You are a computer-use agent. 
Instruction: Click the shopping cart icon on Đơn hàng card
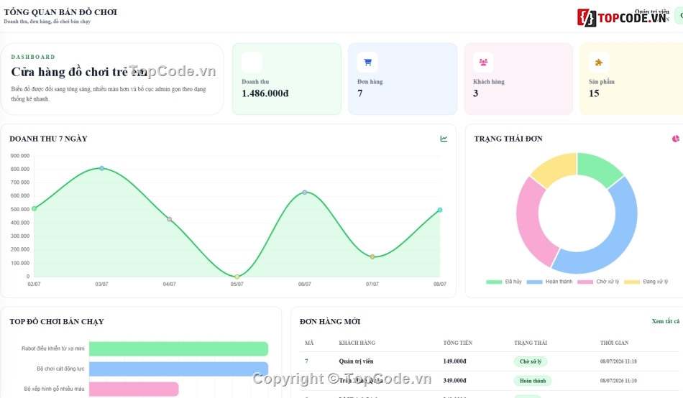[367, 63]
